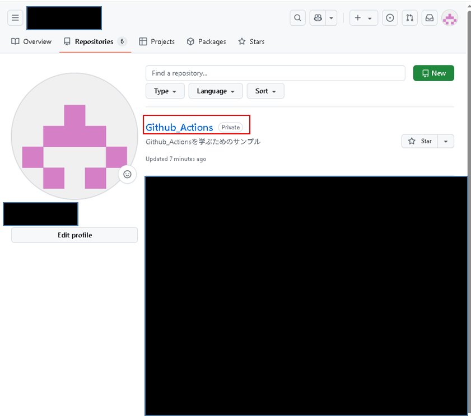471x416 pixels.
Task: Expand the Sort dropdown
Action: tap(265, 91)
